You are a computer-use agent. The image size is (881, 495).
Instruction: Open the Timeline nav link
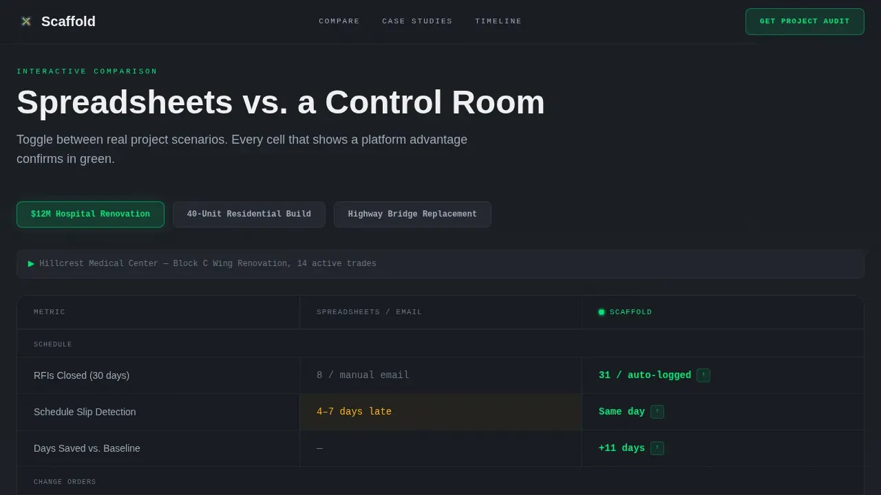[498, 21]
